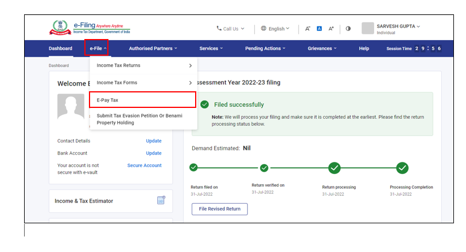The height and width of the screenshot is (252, 466).
Task: Select the default font size icon
Action: click(320, 29)
